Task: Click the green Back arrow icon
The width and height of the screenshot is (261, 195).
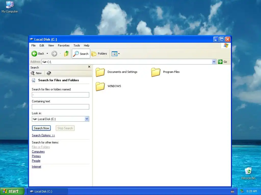Action: [34, 54]
